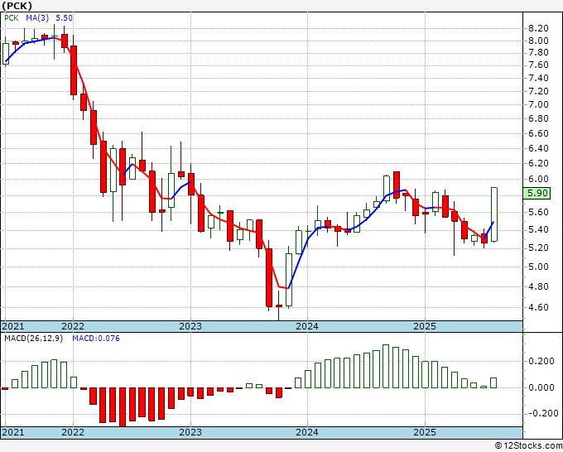This screenshot has height=452, width=563.
Task: Click the 8.20 price axis label
Action: click(538, 28)
